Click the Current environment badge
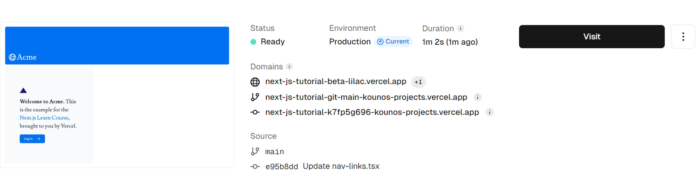 tap(393, 42)
